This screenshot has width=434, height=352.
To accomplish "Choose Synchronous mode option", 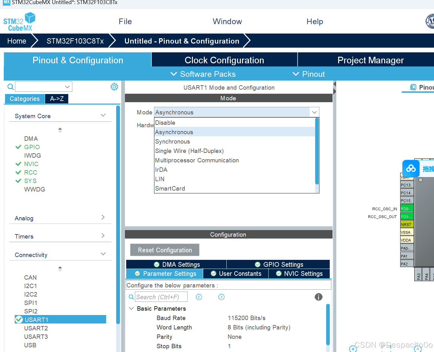I will click(235, 141).
